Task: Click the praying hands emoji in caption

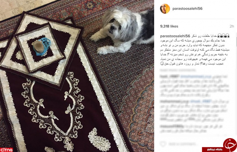Action: click(223, 36)
